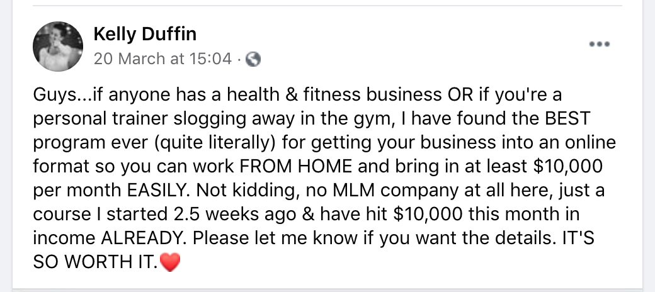Viewport: 655px width, 292px height.
Task: Click the phrase "SO WORTH IT."
Action: pyautogui.click(x=94, y=261)
